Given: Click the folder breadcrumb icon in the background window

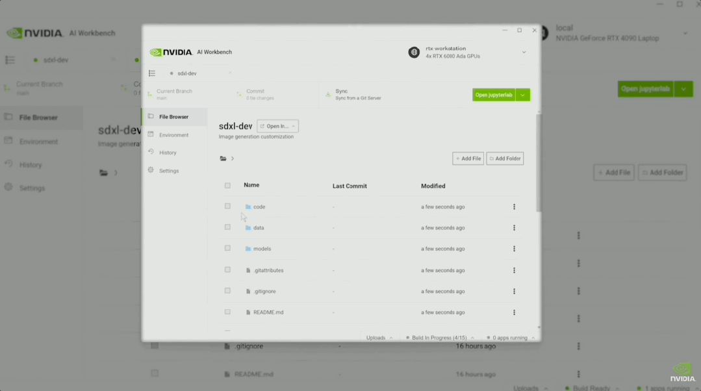Looking at the screenshot, I should click(104, 173).
